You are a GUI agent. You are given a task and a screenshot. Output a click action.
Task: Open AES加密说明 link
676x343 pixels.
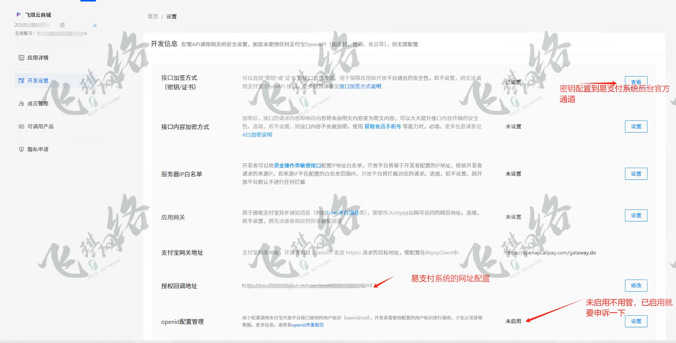tap(257, 135)
